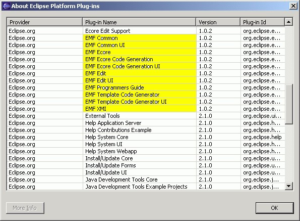Sort by the Plug-in Id column header
This screenshot has height=221, width=300.
(x=263, y=22)
